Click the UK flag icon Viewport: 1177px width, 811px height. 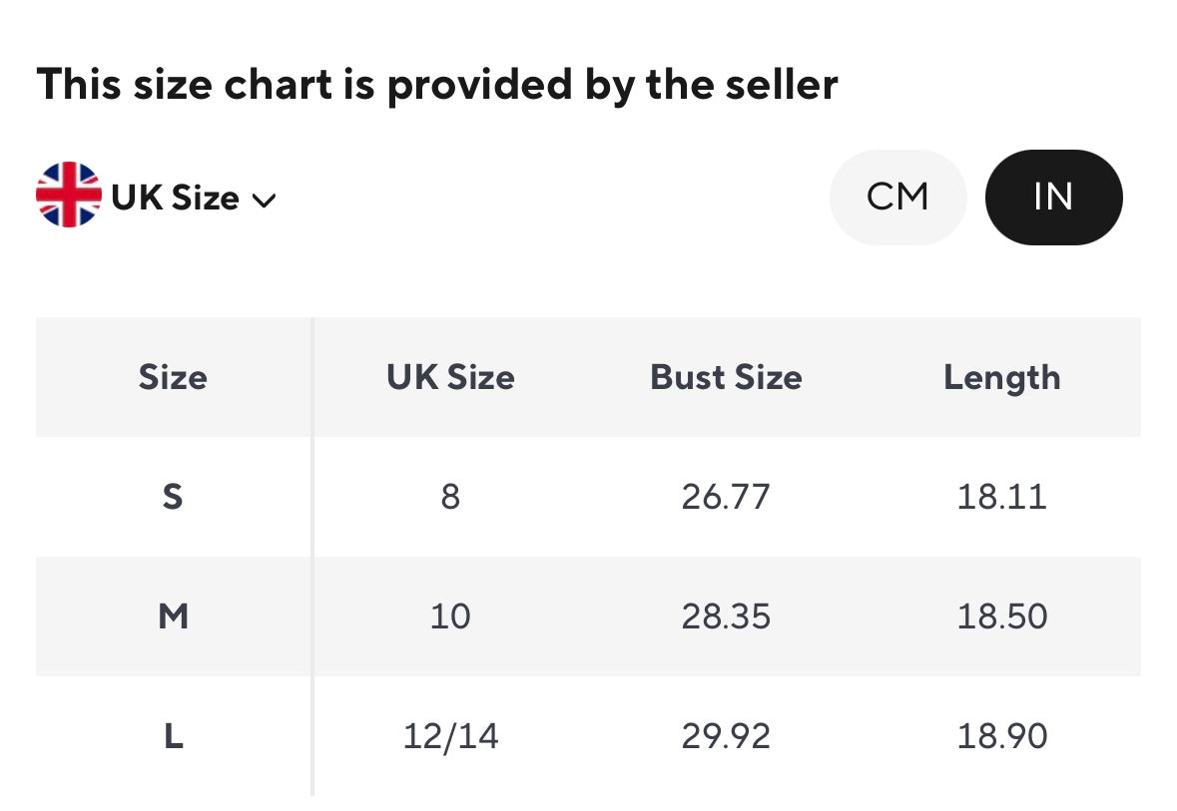(68, 196)
